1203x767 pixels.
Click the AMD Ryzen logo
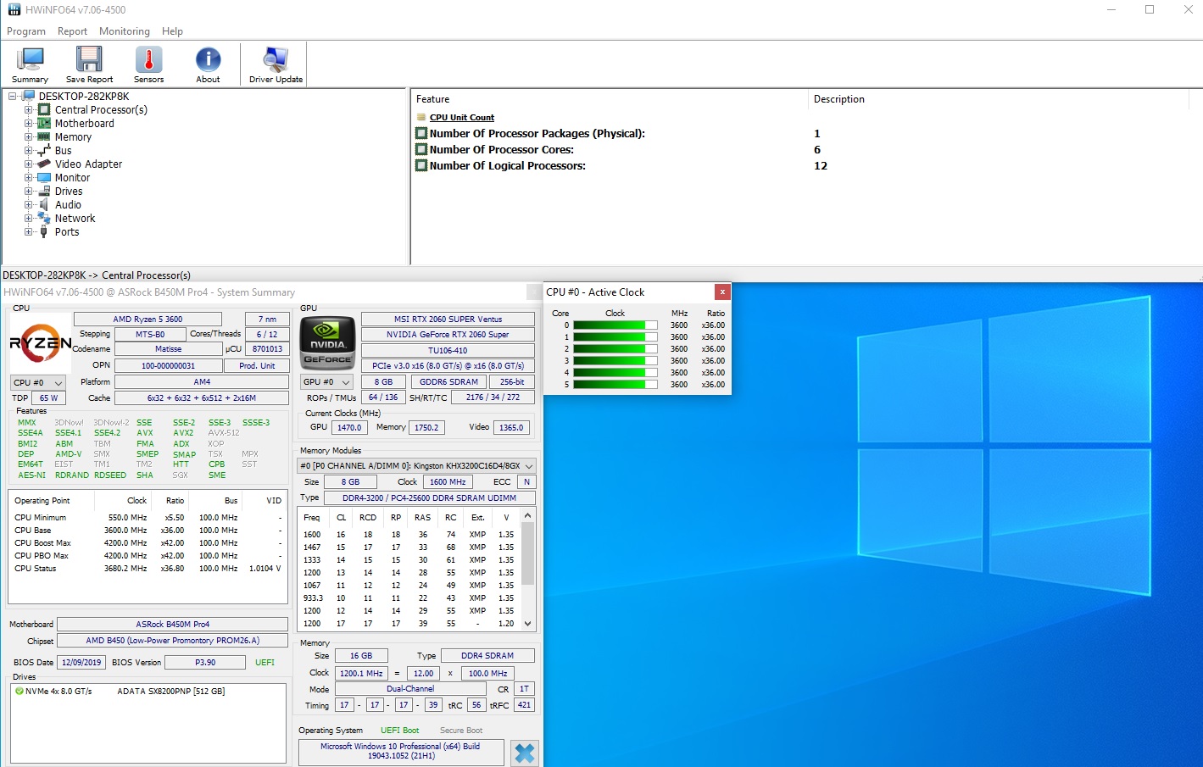[x=40, y=342]
